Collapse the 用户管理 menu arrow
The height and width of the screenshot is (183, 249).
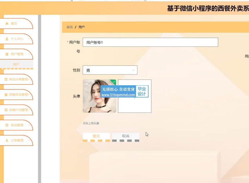[x=29, y=54]
